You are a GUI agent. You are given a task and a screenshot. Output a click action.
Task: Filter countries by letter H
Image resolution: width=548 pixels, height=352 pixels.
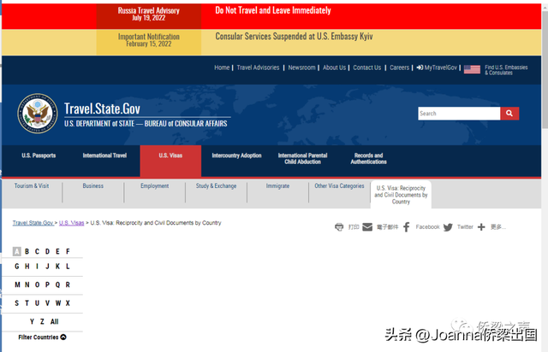27,267
